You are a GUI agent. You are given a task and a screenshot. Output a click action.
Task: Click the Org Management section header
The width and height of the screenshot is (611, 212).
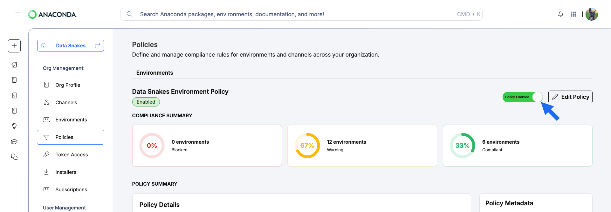(63, 68)
